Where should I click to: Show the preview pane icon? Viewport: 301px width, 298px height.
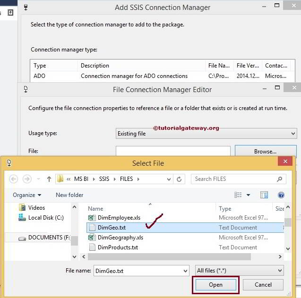[x=264, y=195]
